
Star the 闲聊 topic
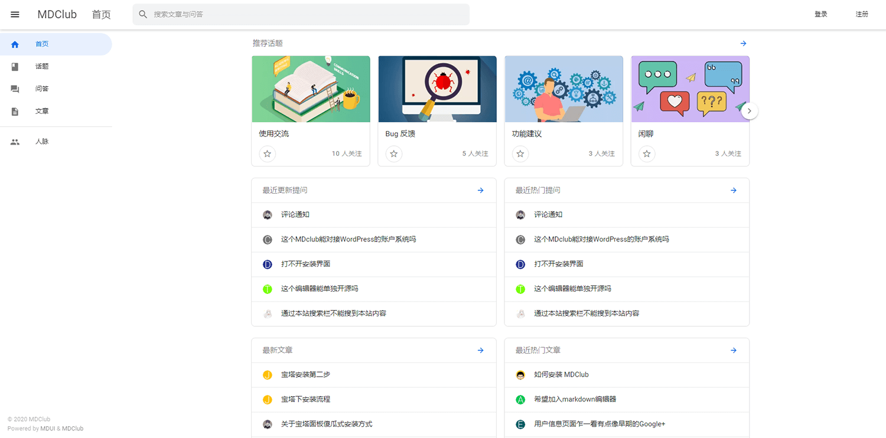(647, 153)
